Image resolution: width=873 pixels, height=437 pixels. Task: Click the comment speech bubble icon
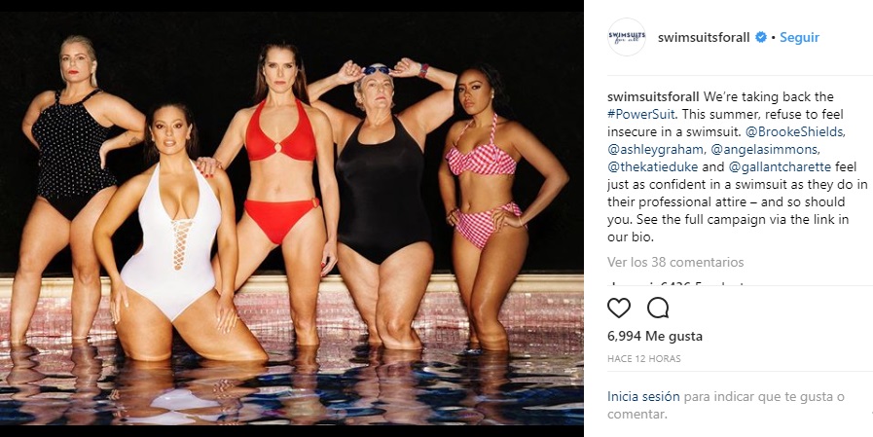pos(658,308)
